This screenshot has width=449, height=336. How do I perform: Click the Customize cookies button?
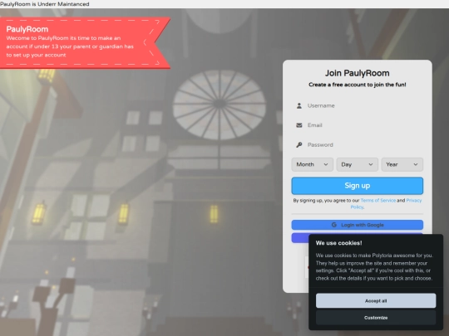tap(376, 318)
